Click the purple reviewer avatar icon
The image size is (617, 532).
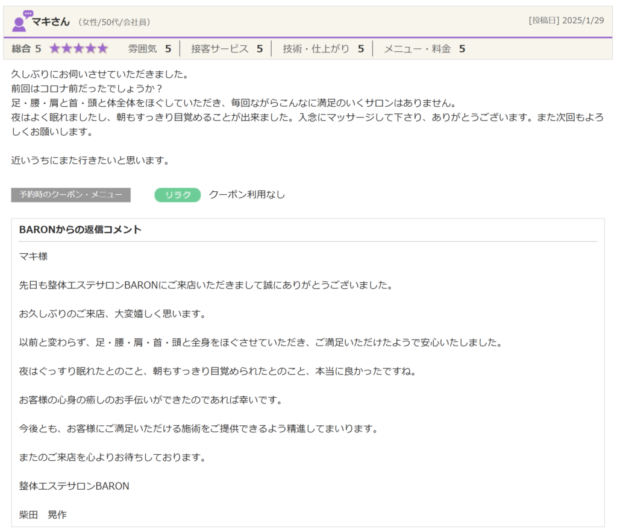22,21
